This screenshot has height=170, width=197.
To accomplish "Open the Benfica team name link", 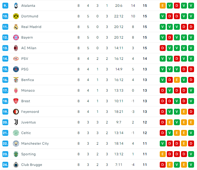I will click(x=28, y=80).
